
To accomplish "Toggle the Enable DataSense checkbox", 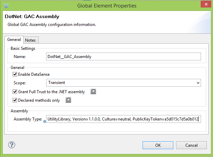I will click(x=15, y=74).
